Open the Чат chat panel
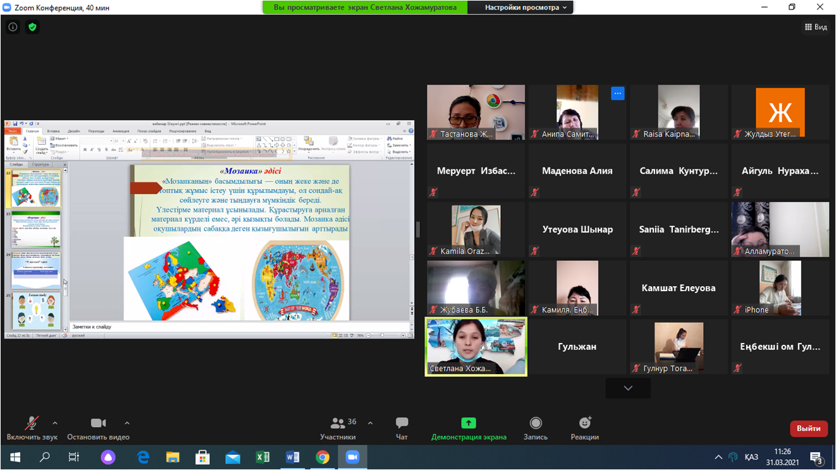The width and height of the screenshot is (836, 470). [402, 428]
